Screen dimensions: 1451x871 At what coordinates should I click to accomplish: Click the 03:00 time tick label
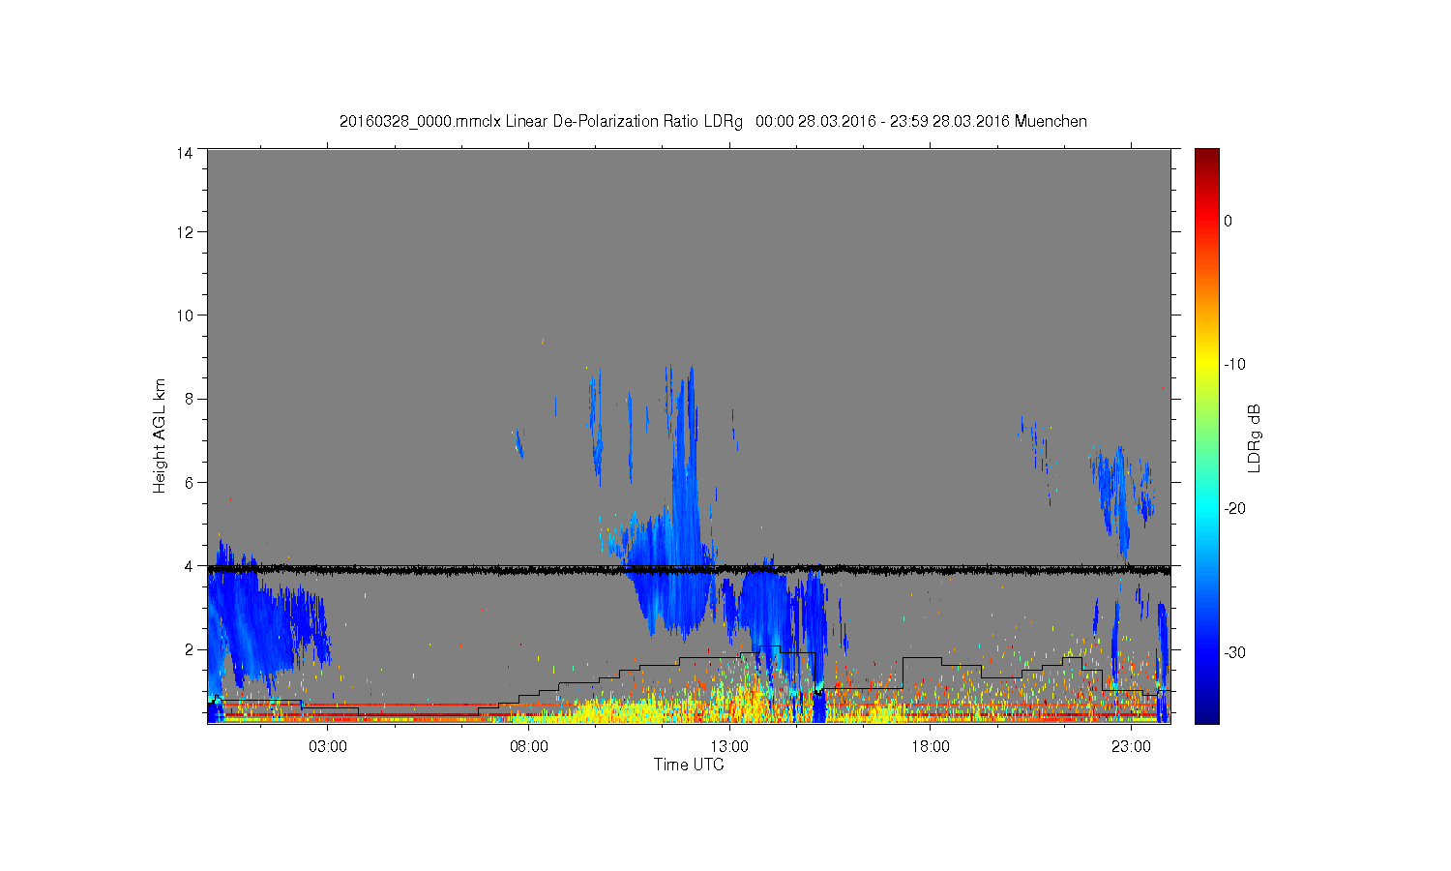328,747
